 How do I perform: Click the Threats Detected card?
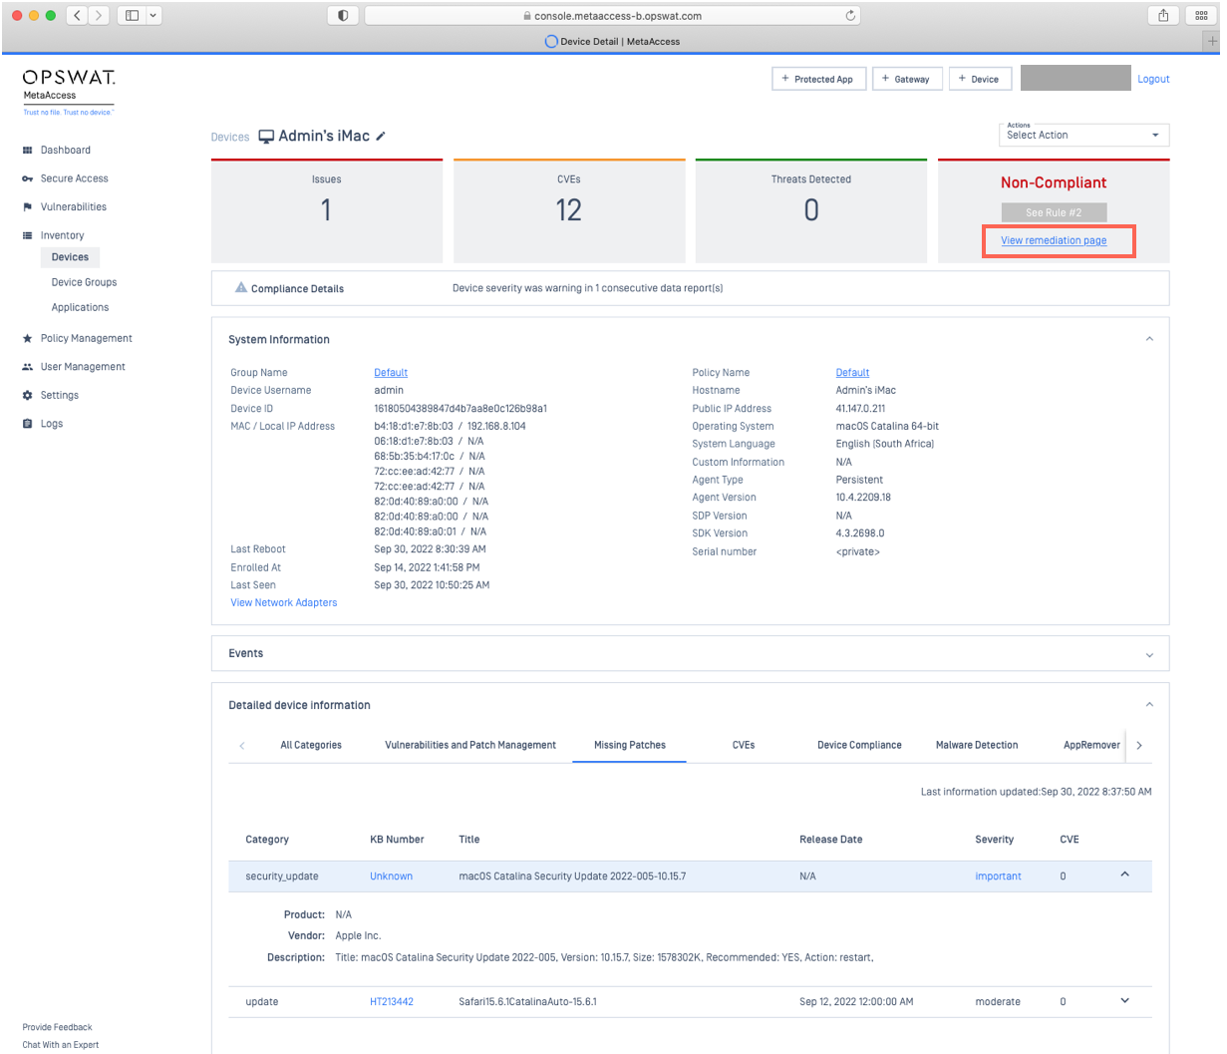pyautogui.click(x=811, y=210)
